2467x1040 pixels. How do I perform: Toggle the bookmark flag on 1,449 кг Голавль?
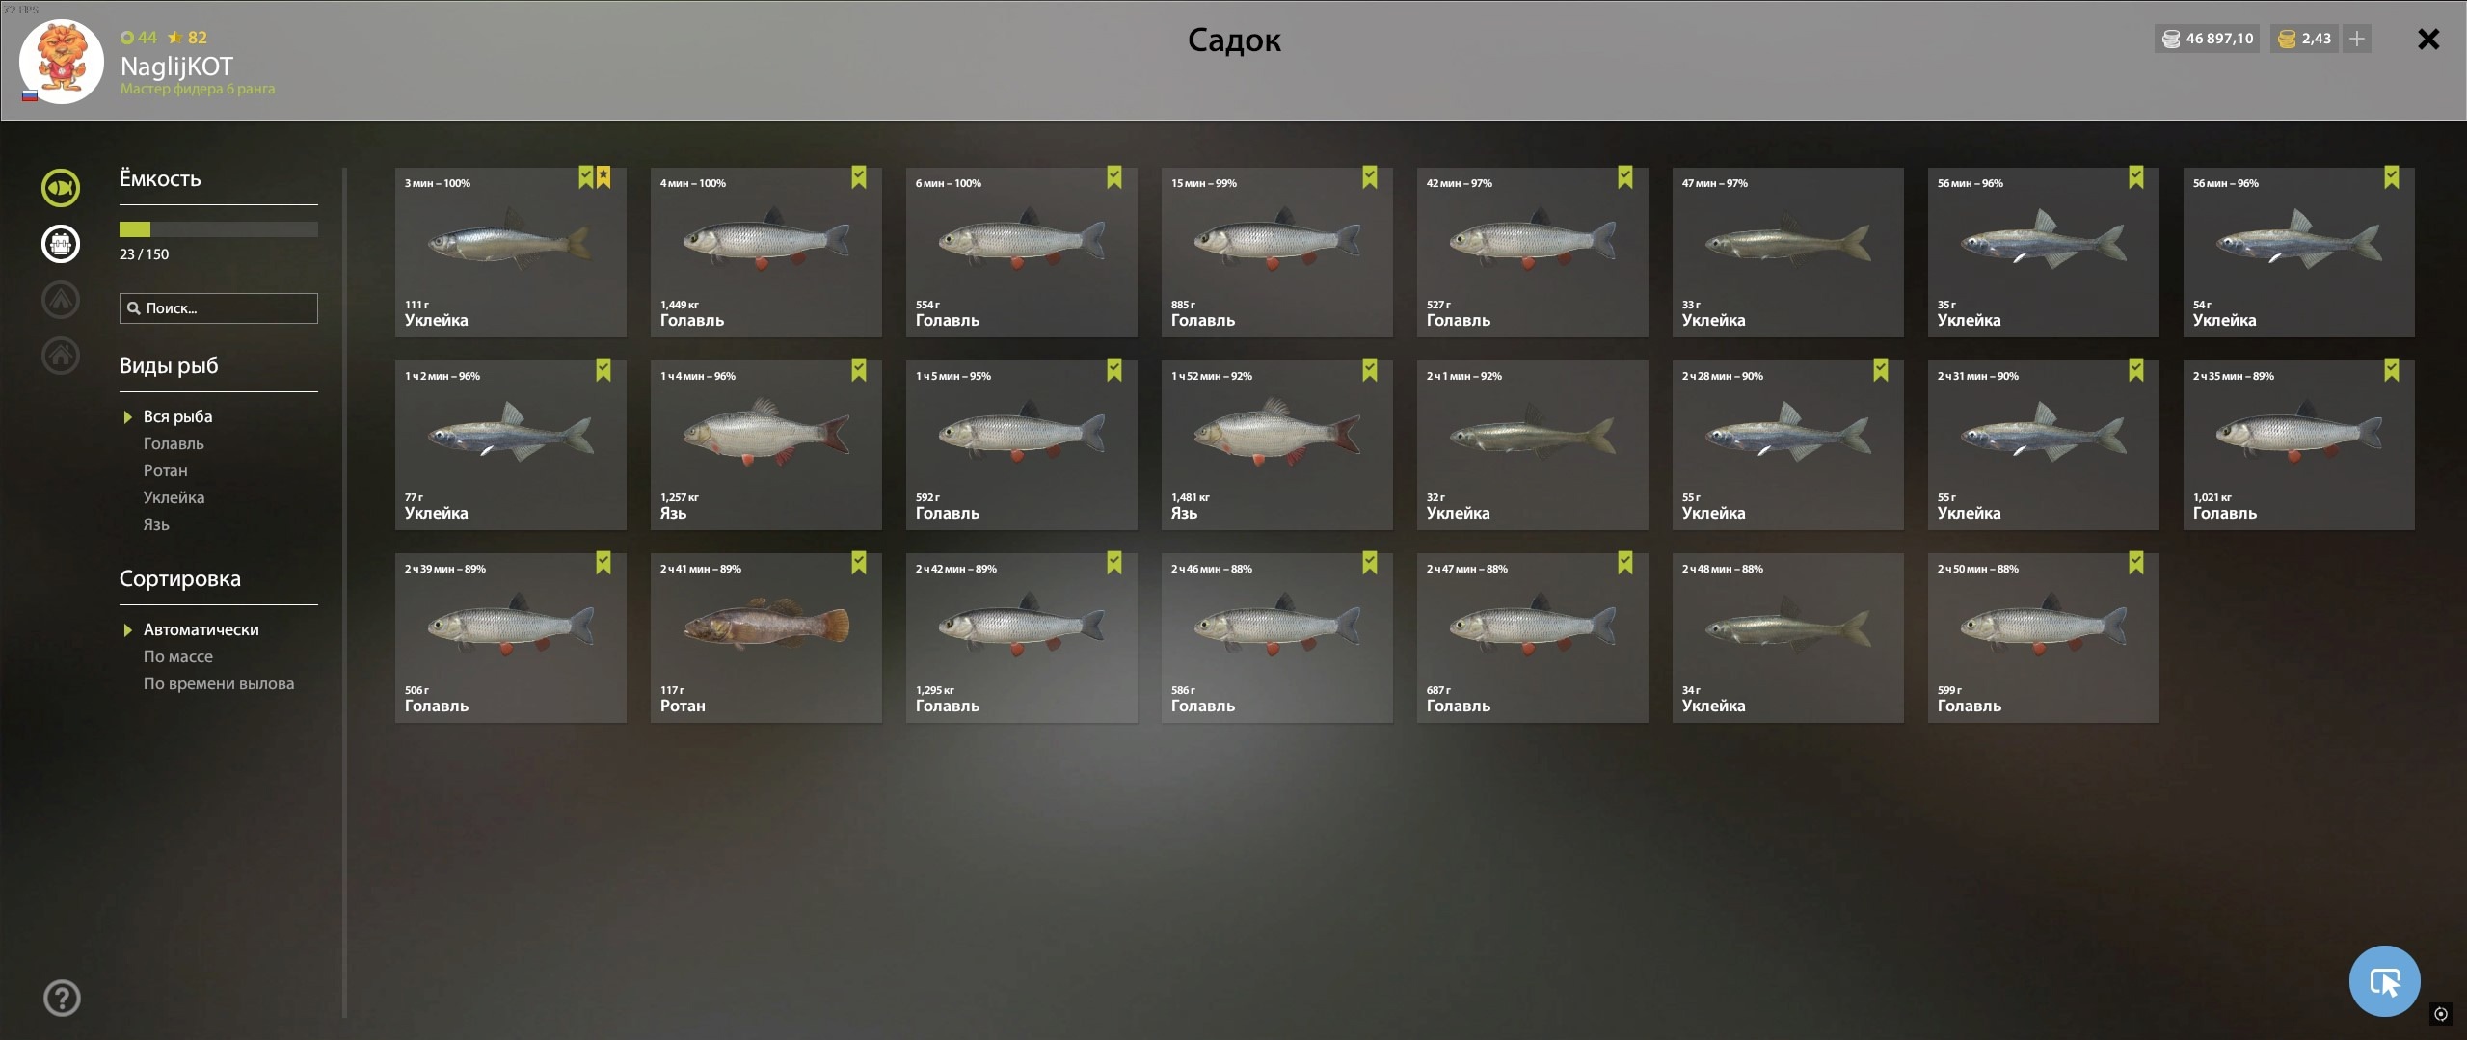click(x=859, y=176)
